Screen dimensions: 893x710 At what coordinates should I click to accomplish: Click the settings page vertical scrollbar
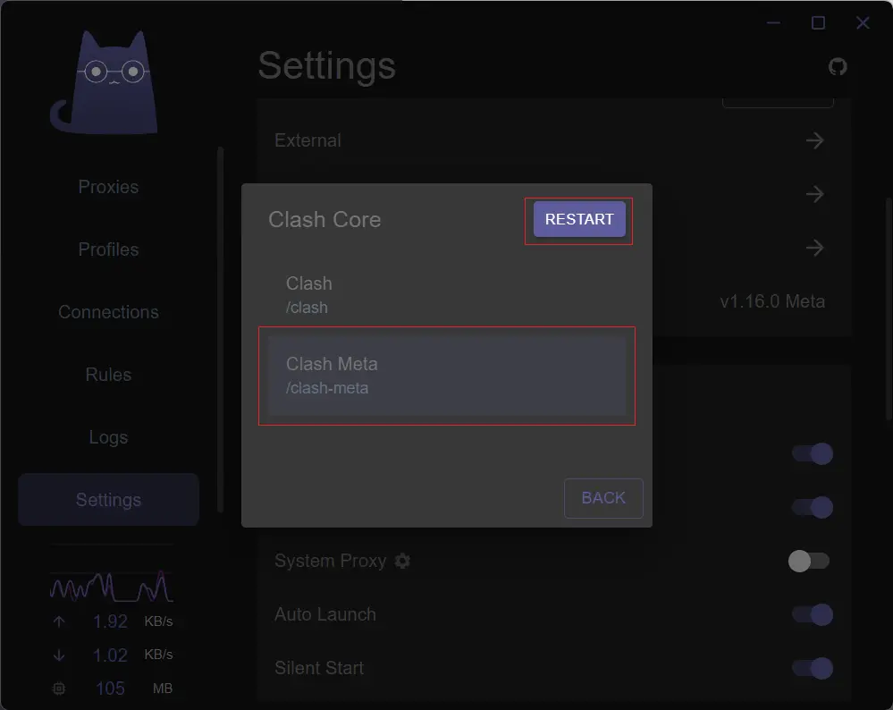889,309
